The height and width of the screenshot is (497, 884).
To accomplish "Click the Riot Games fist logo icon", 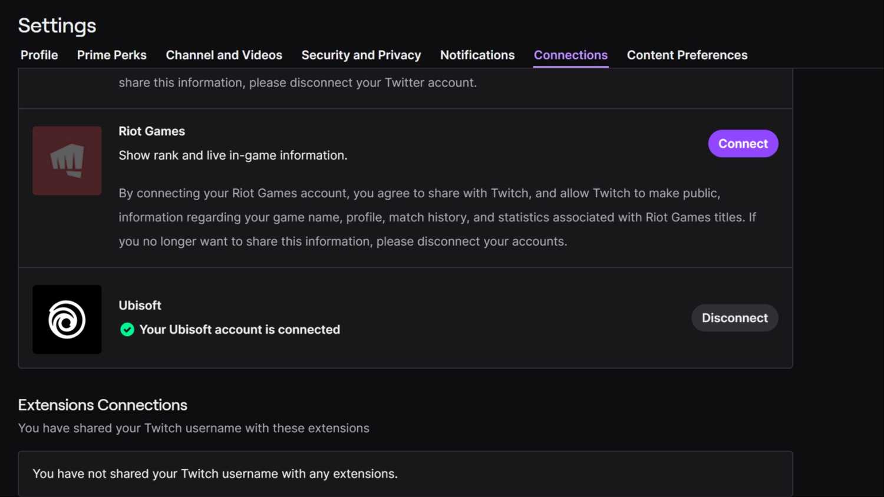I will point(67,160).
